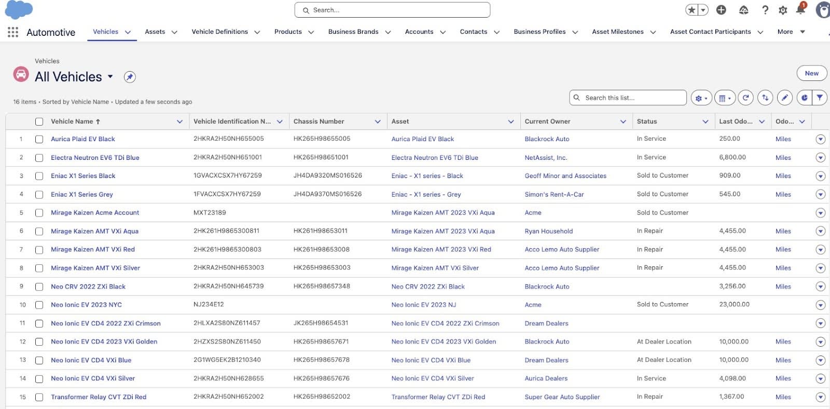Viewport: 830px width, 409px height.
Task: Open row actions for Eniac X1 Series Grey
Action: [x=820, y=195]
